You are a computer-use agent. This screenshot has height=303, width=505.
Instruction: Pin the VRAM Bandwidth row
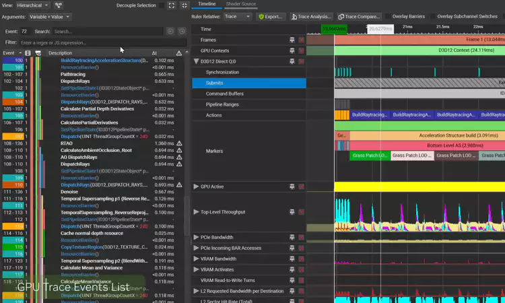pos(292,259)
